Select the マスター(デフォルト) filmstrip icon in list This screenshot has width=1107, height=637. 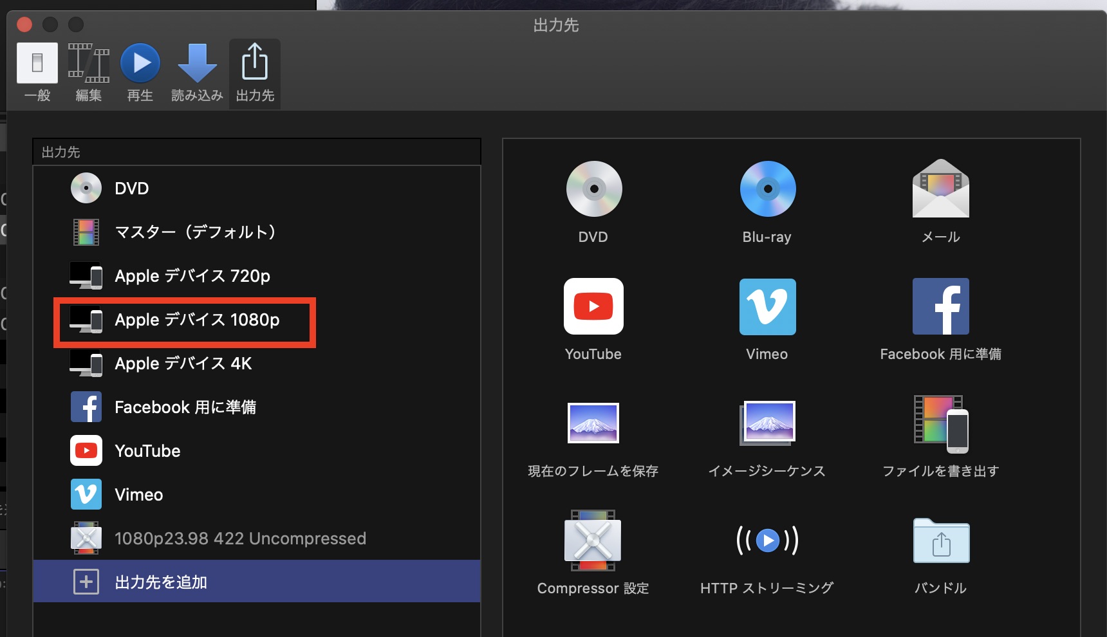(x=86, y=232)
